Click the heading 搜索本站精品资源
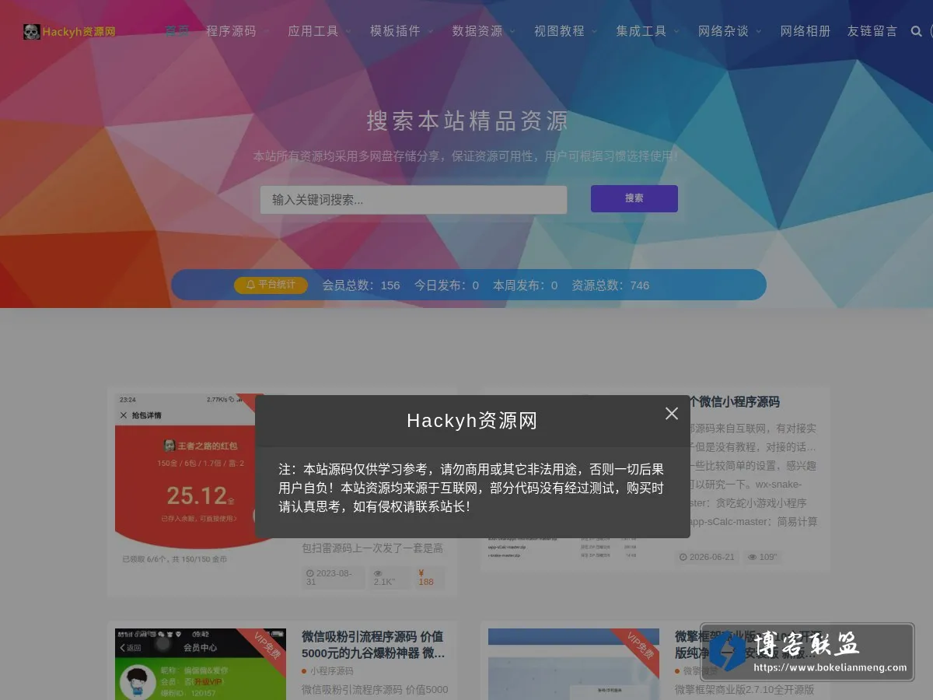The width and height of the screenshot is (933, 700). pos(467,121)
